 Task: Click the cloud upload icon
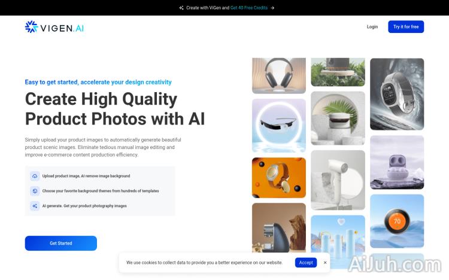(x=35, y=176)
